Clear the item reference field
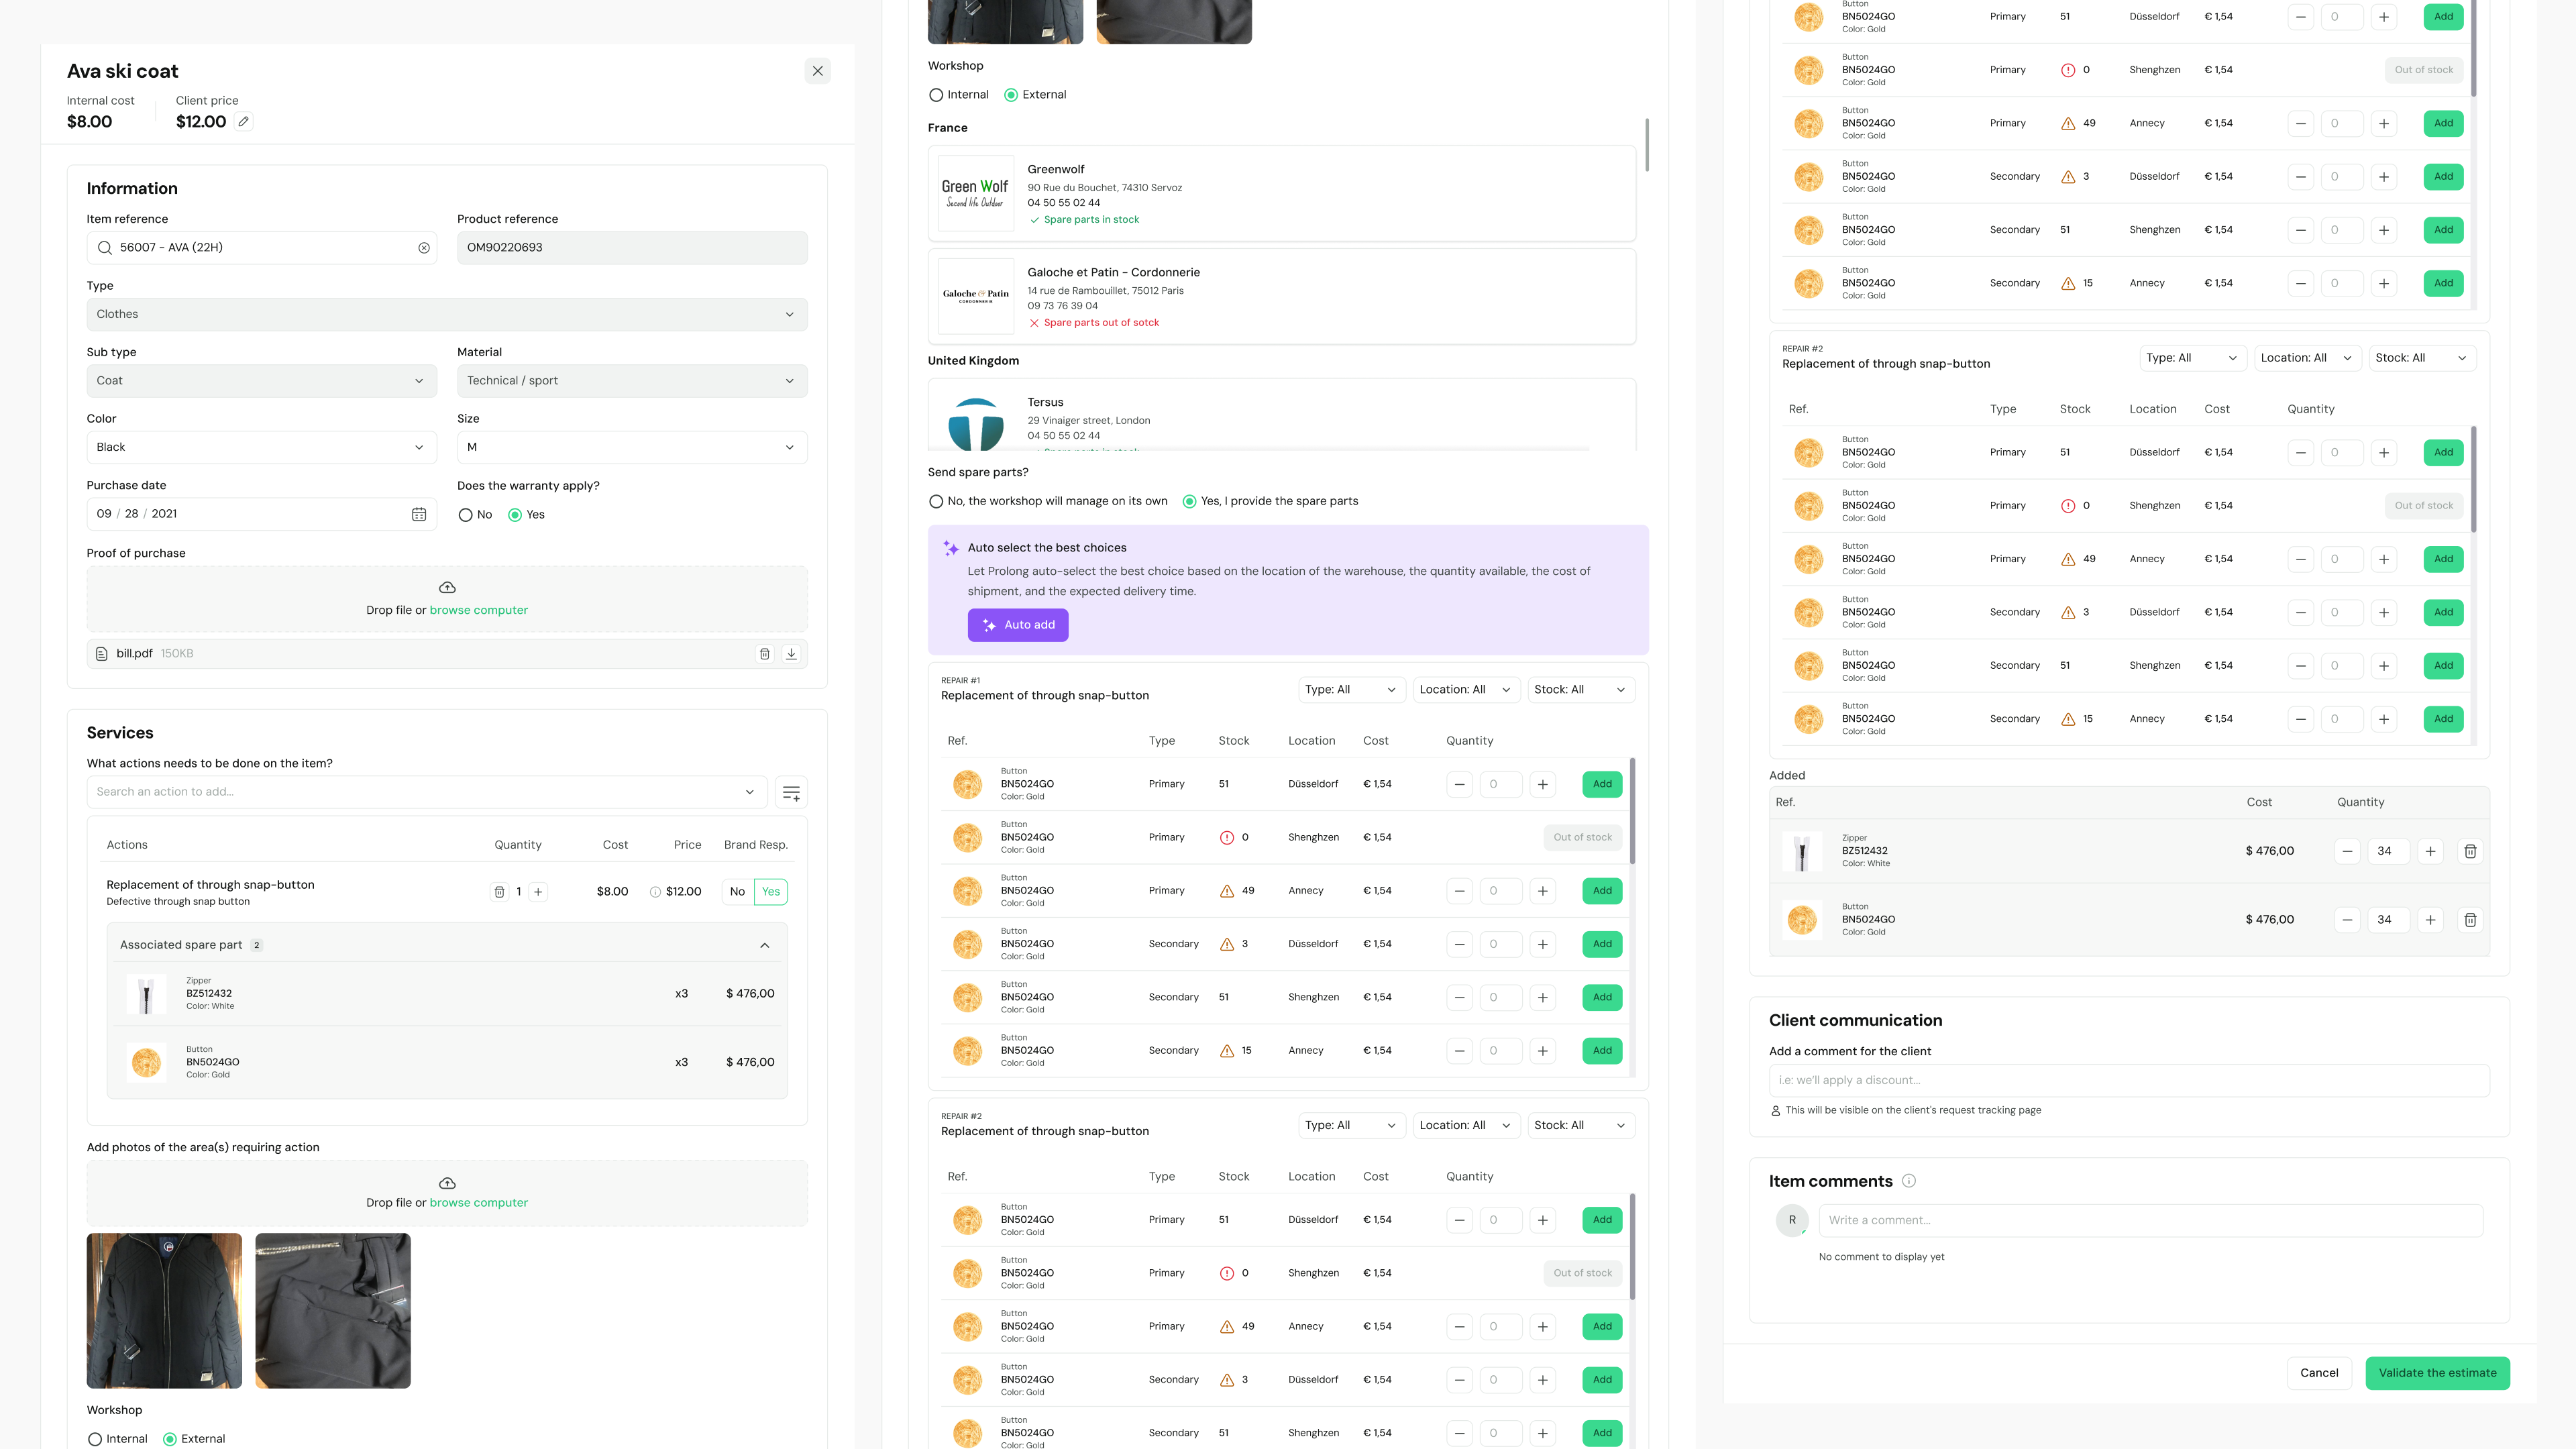The width and height of the screenshot is (2576, 1449). point(423,247)
